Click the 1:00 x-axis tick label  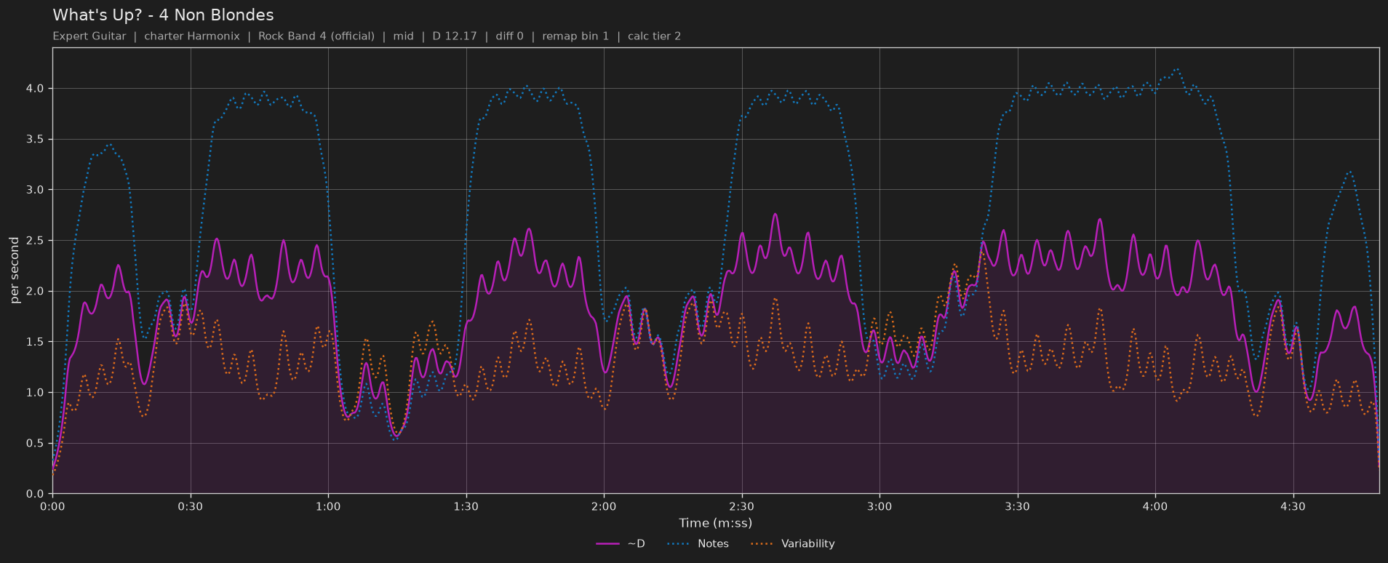(x=328, y=506)
